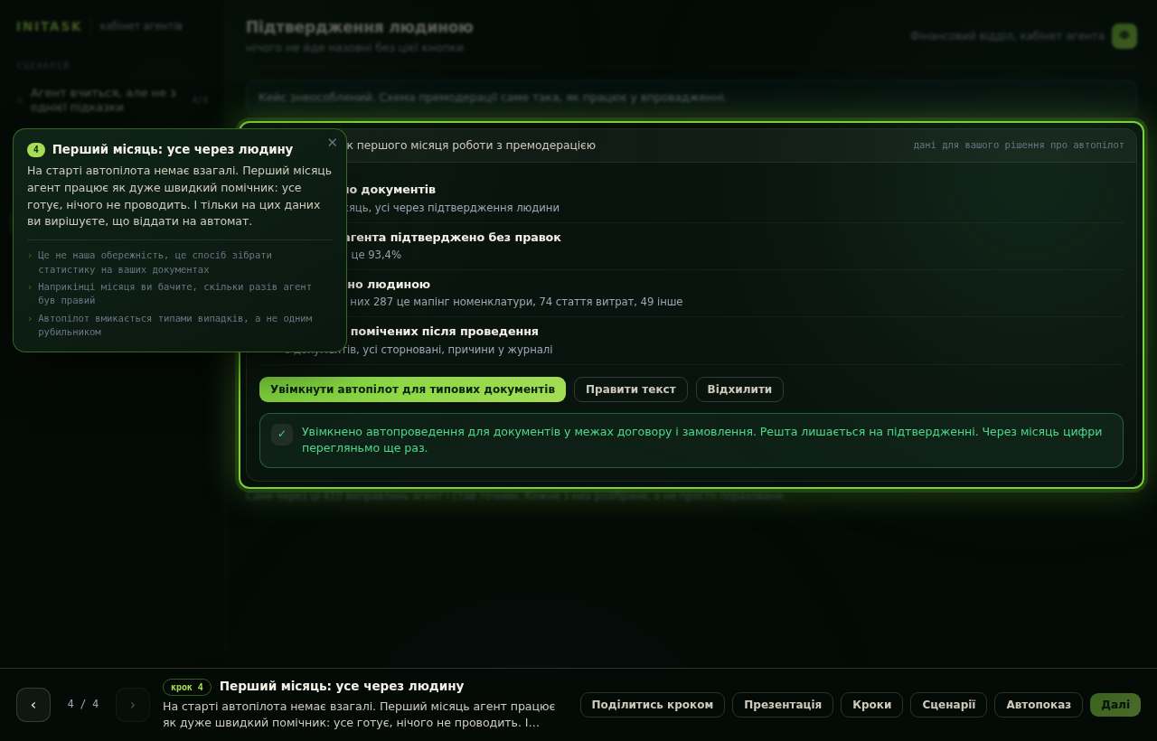This screenshot has height=741, width=1157.
Task: Open the "Сценарії" list
Action: pos(949,705)
